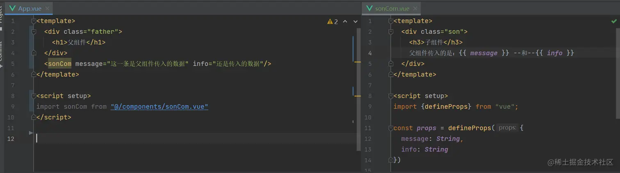Click fold end marker at </template> in sonCom.vue
The image size is (620, 173).
coord(391,75)
